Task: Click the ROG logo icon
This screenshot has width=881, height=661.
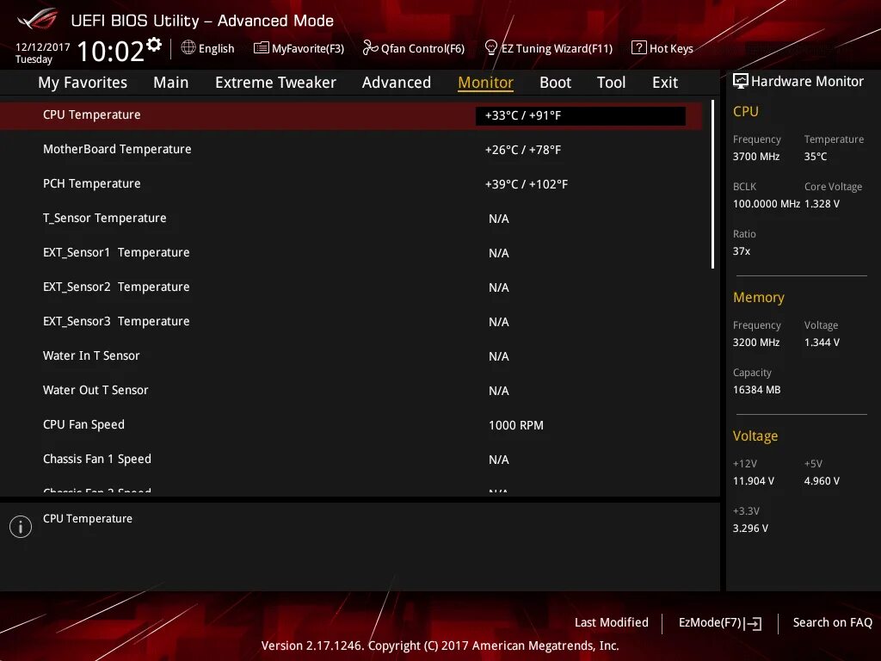Action: click(x=35, y=19)
